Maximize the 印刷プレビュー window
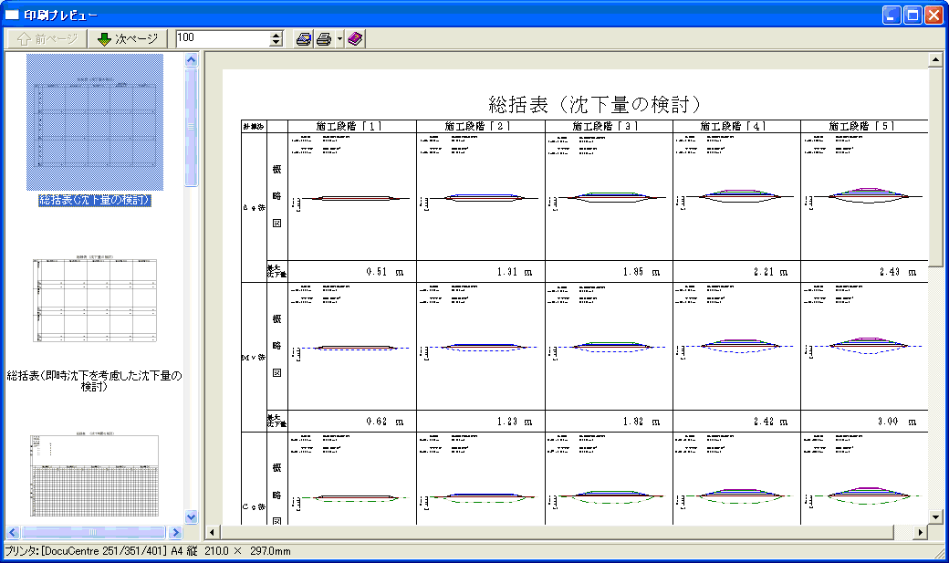Image resolution: width=949 pixels, height=563 pixels. pyautogui.click(x=912, y=15)
